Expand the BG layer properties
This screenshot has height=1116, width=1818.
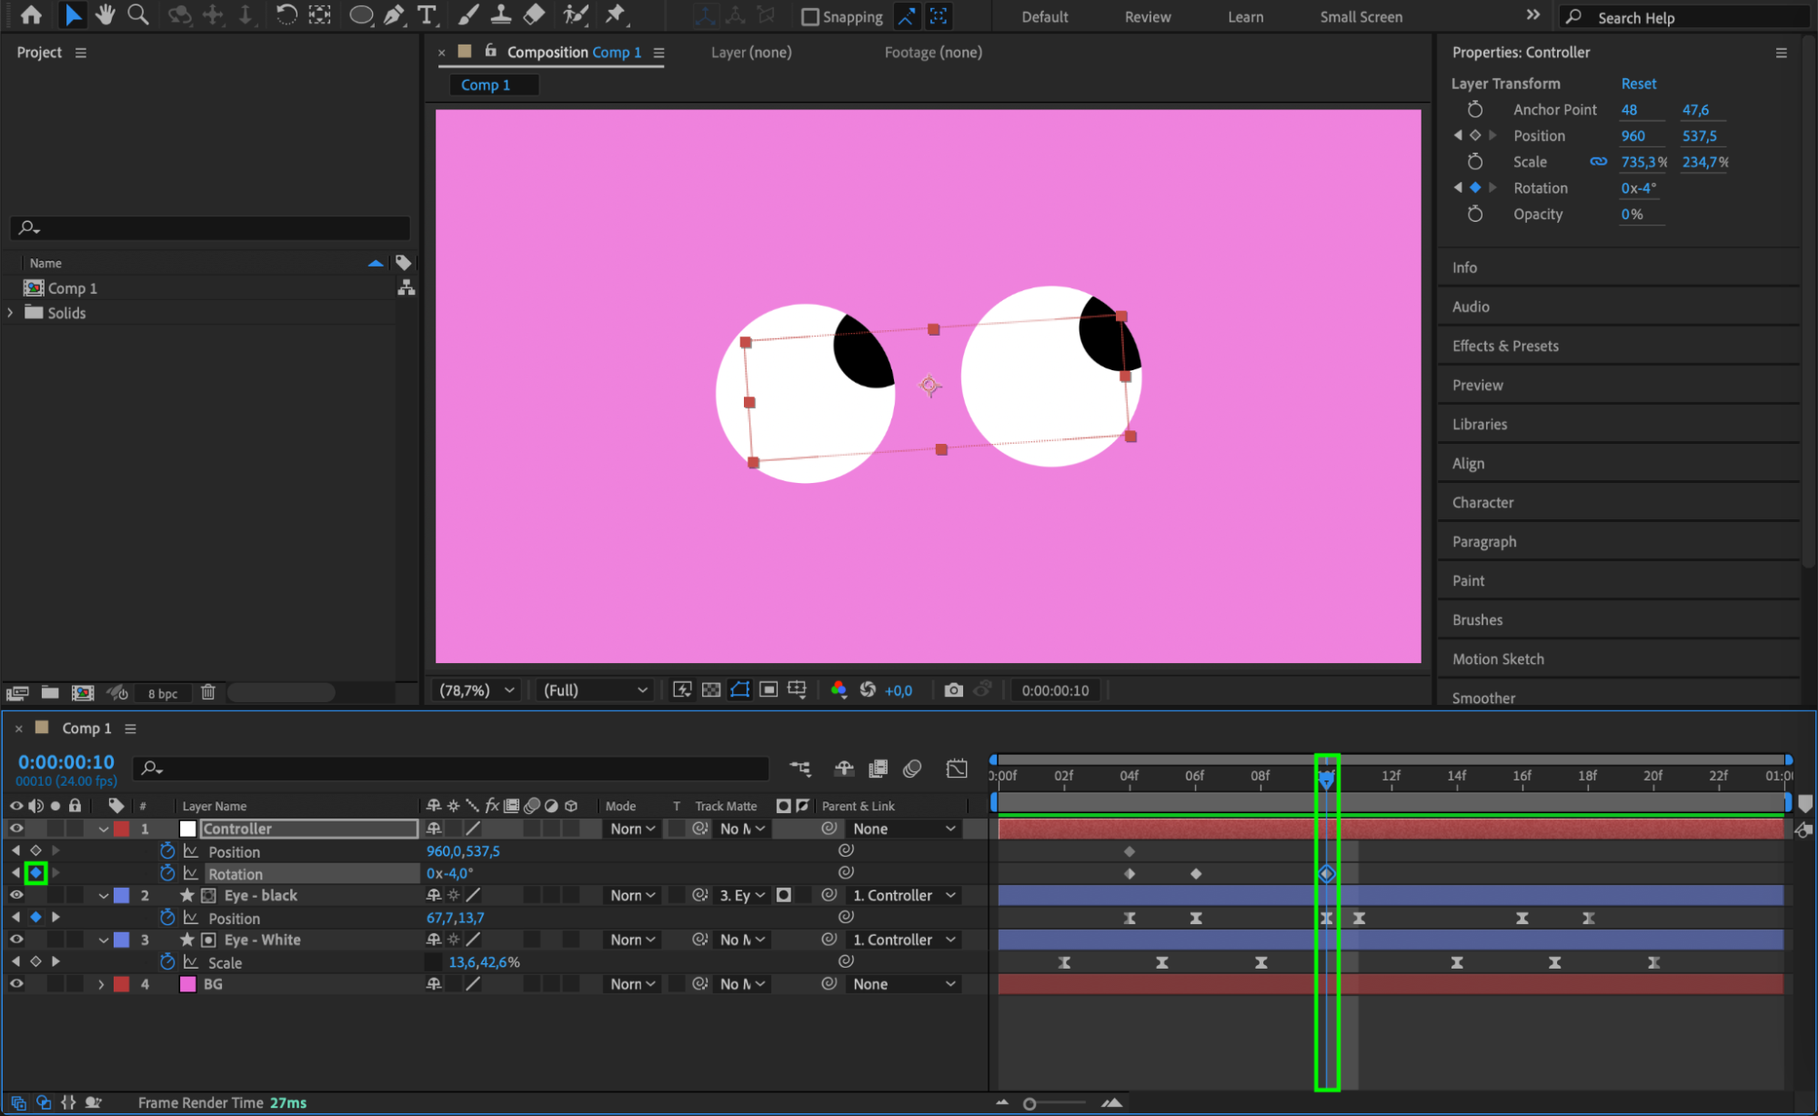coord(101,984)
